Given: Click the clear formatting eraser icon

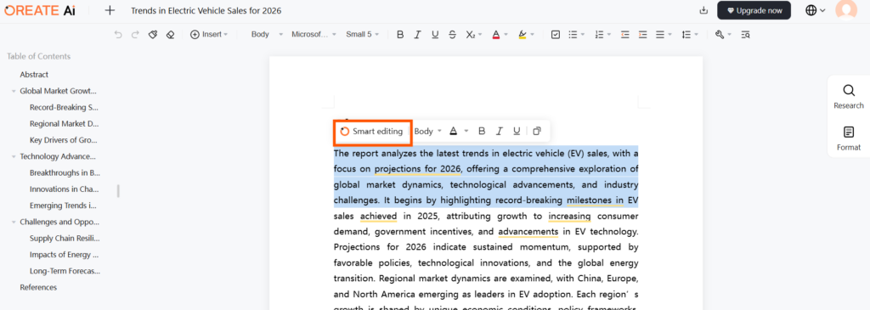Looking at the screenshot, I should pyautogui.click(x=170, y=34).
